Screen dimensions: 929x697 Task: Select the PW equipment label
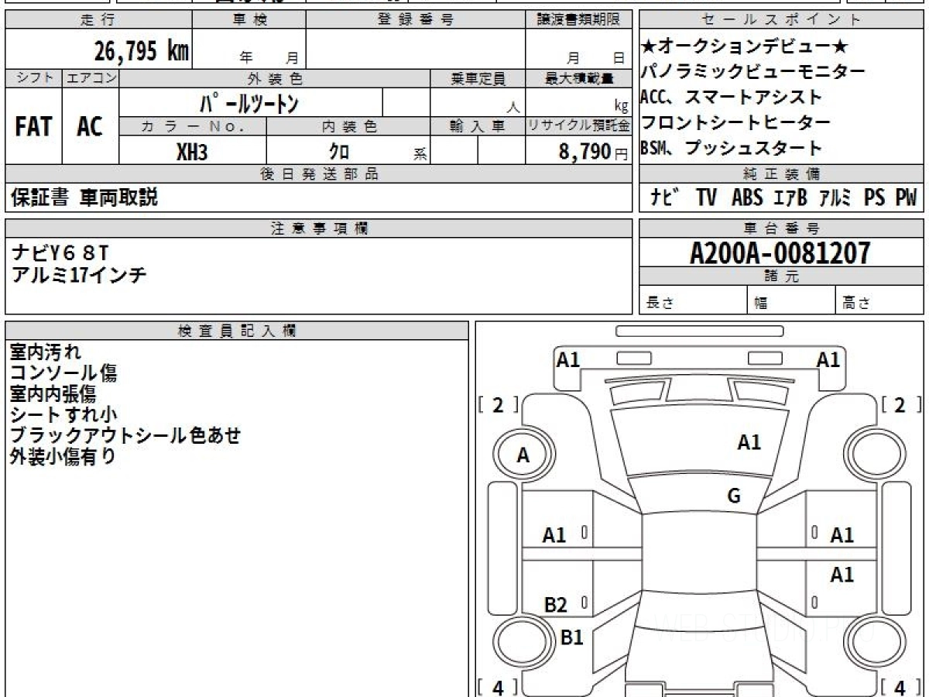tap(906, 198)
